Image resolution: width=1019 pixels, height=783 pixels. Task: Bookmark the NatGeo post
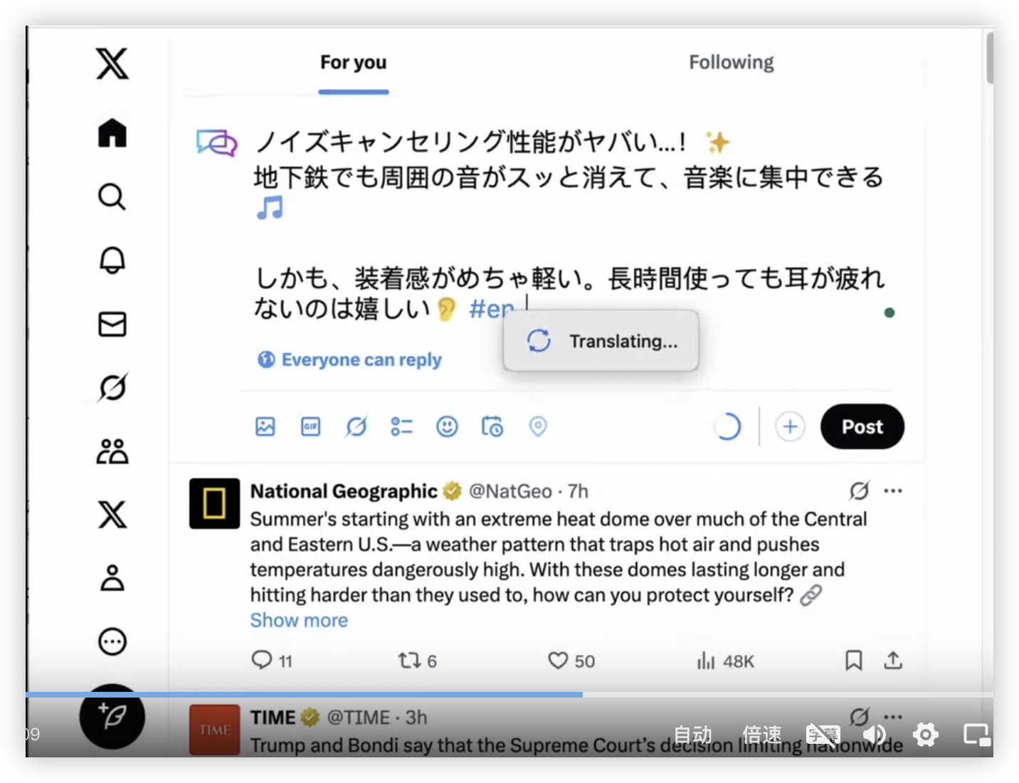click(854, 661)
